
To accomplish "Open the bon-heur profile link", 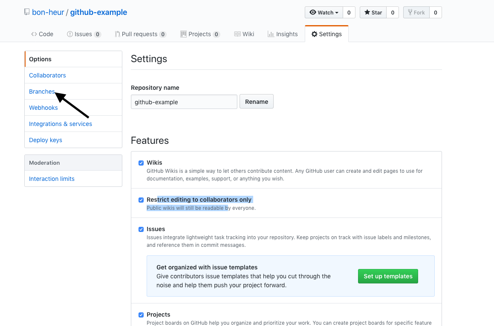I will pyautogui.click(x=48, y=12).
